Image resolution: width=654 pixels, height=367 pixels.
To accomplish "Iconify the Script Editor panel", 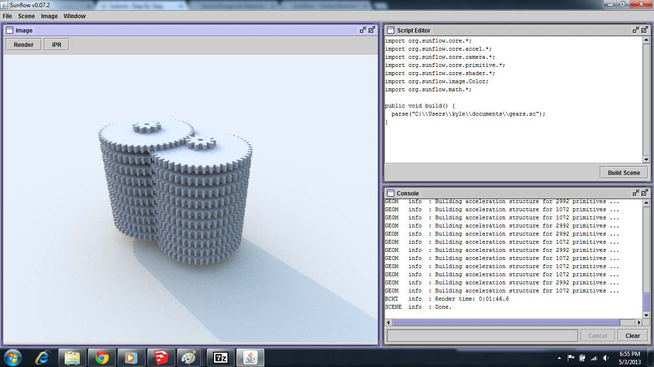I will 636,30.
